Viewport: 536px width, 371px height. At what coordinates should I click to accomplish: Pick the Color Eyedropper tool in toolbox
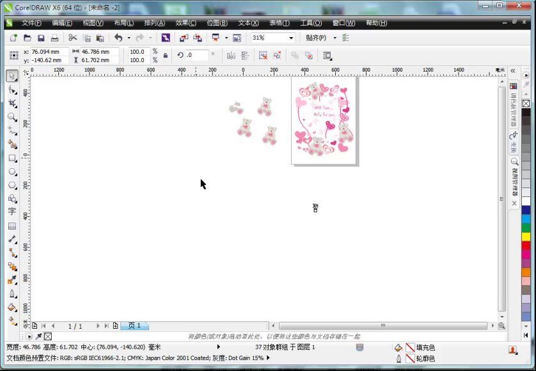click(12, 280)
